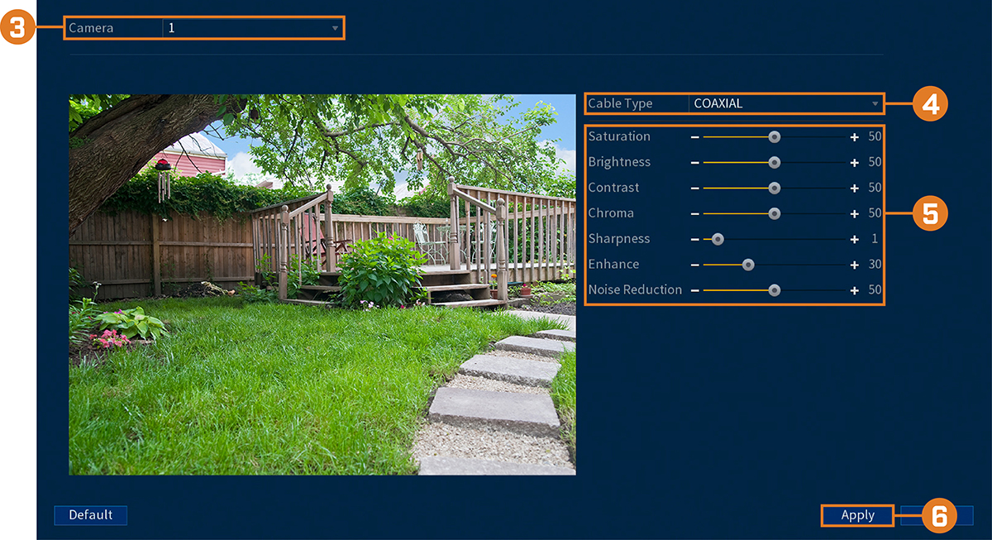Click the camera preview image
The image size is (992, 540).
[x=322, y=284]
